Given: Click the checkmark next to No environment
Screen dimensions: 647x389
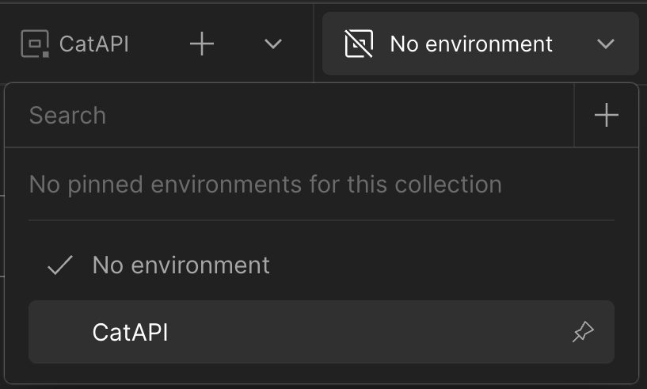Looking at the screenshot, I should [60, 265].
